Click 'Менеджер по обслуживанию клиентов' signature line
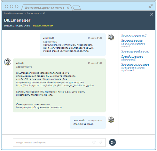 [x=39, y=108]
